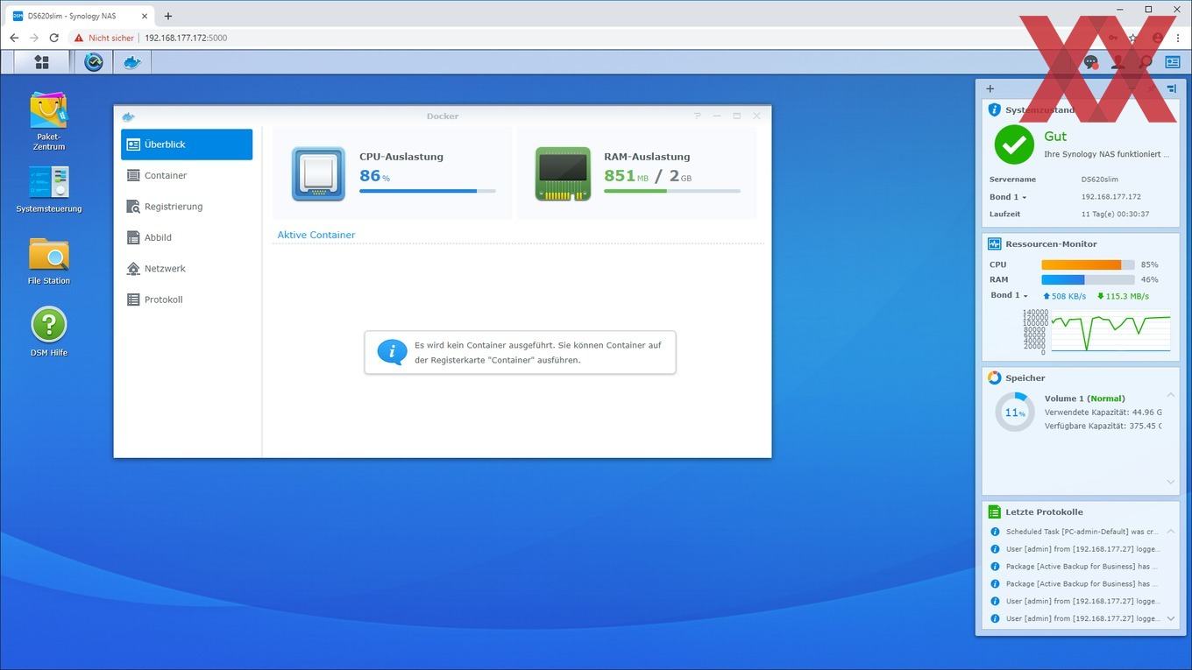Click Volume 1 (Normal) text
This screenshot has height=670, width=1192.
click(1084, 398)
